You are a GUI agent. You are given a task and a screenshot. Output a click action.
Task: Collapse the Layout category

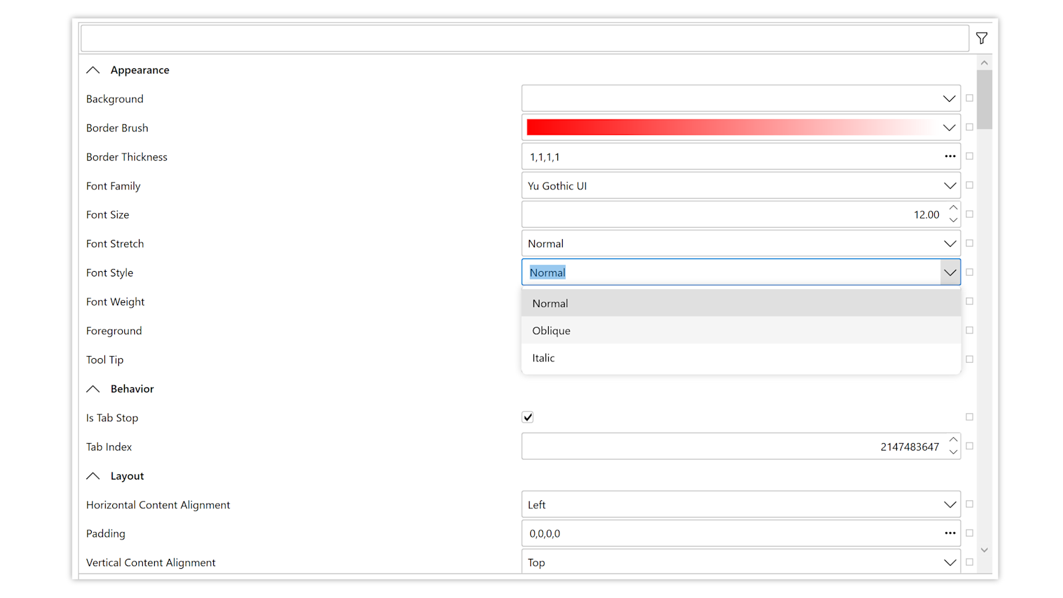click(x=93, y=476)
